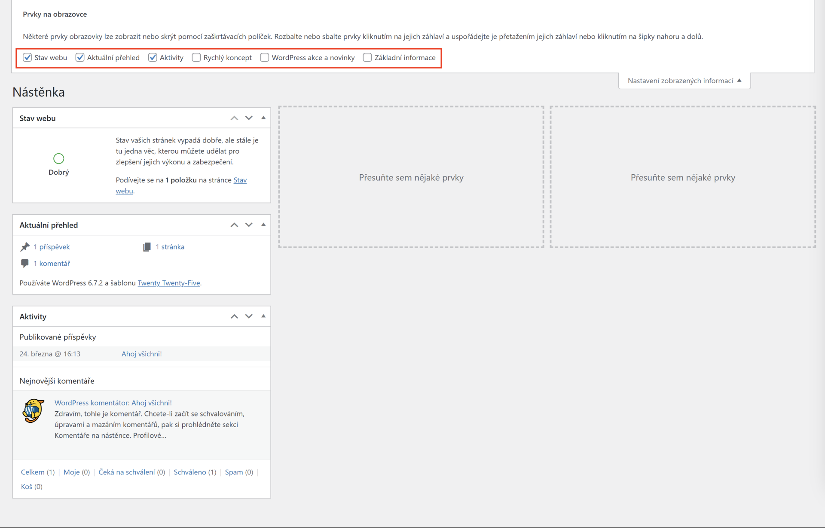Click WordPress komentátor Wapuu avatar

(33, 411)
